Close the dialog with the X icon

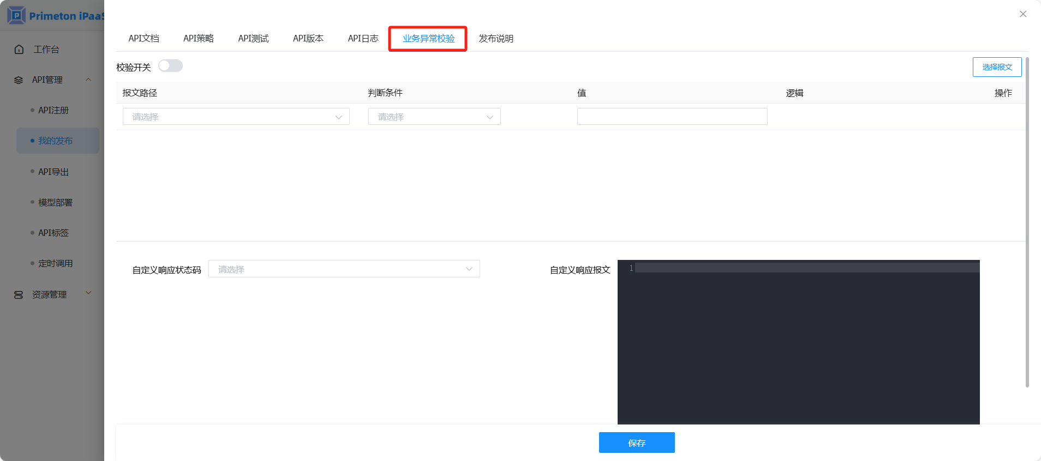(1023, 14)
